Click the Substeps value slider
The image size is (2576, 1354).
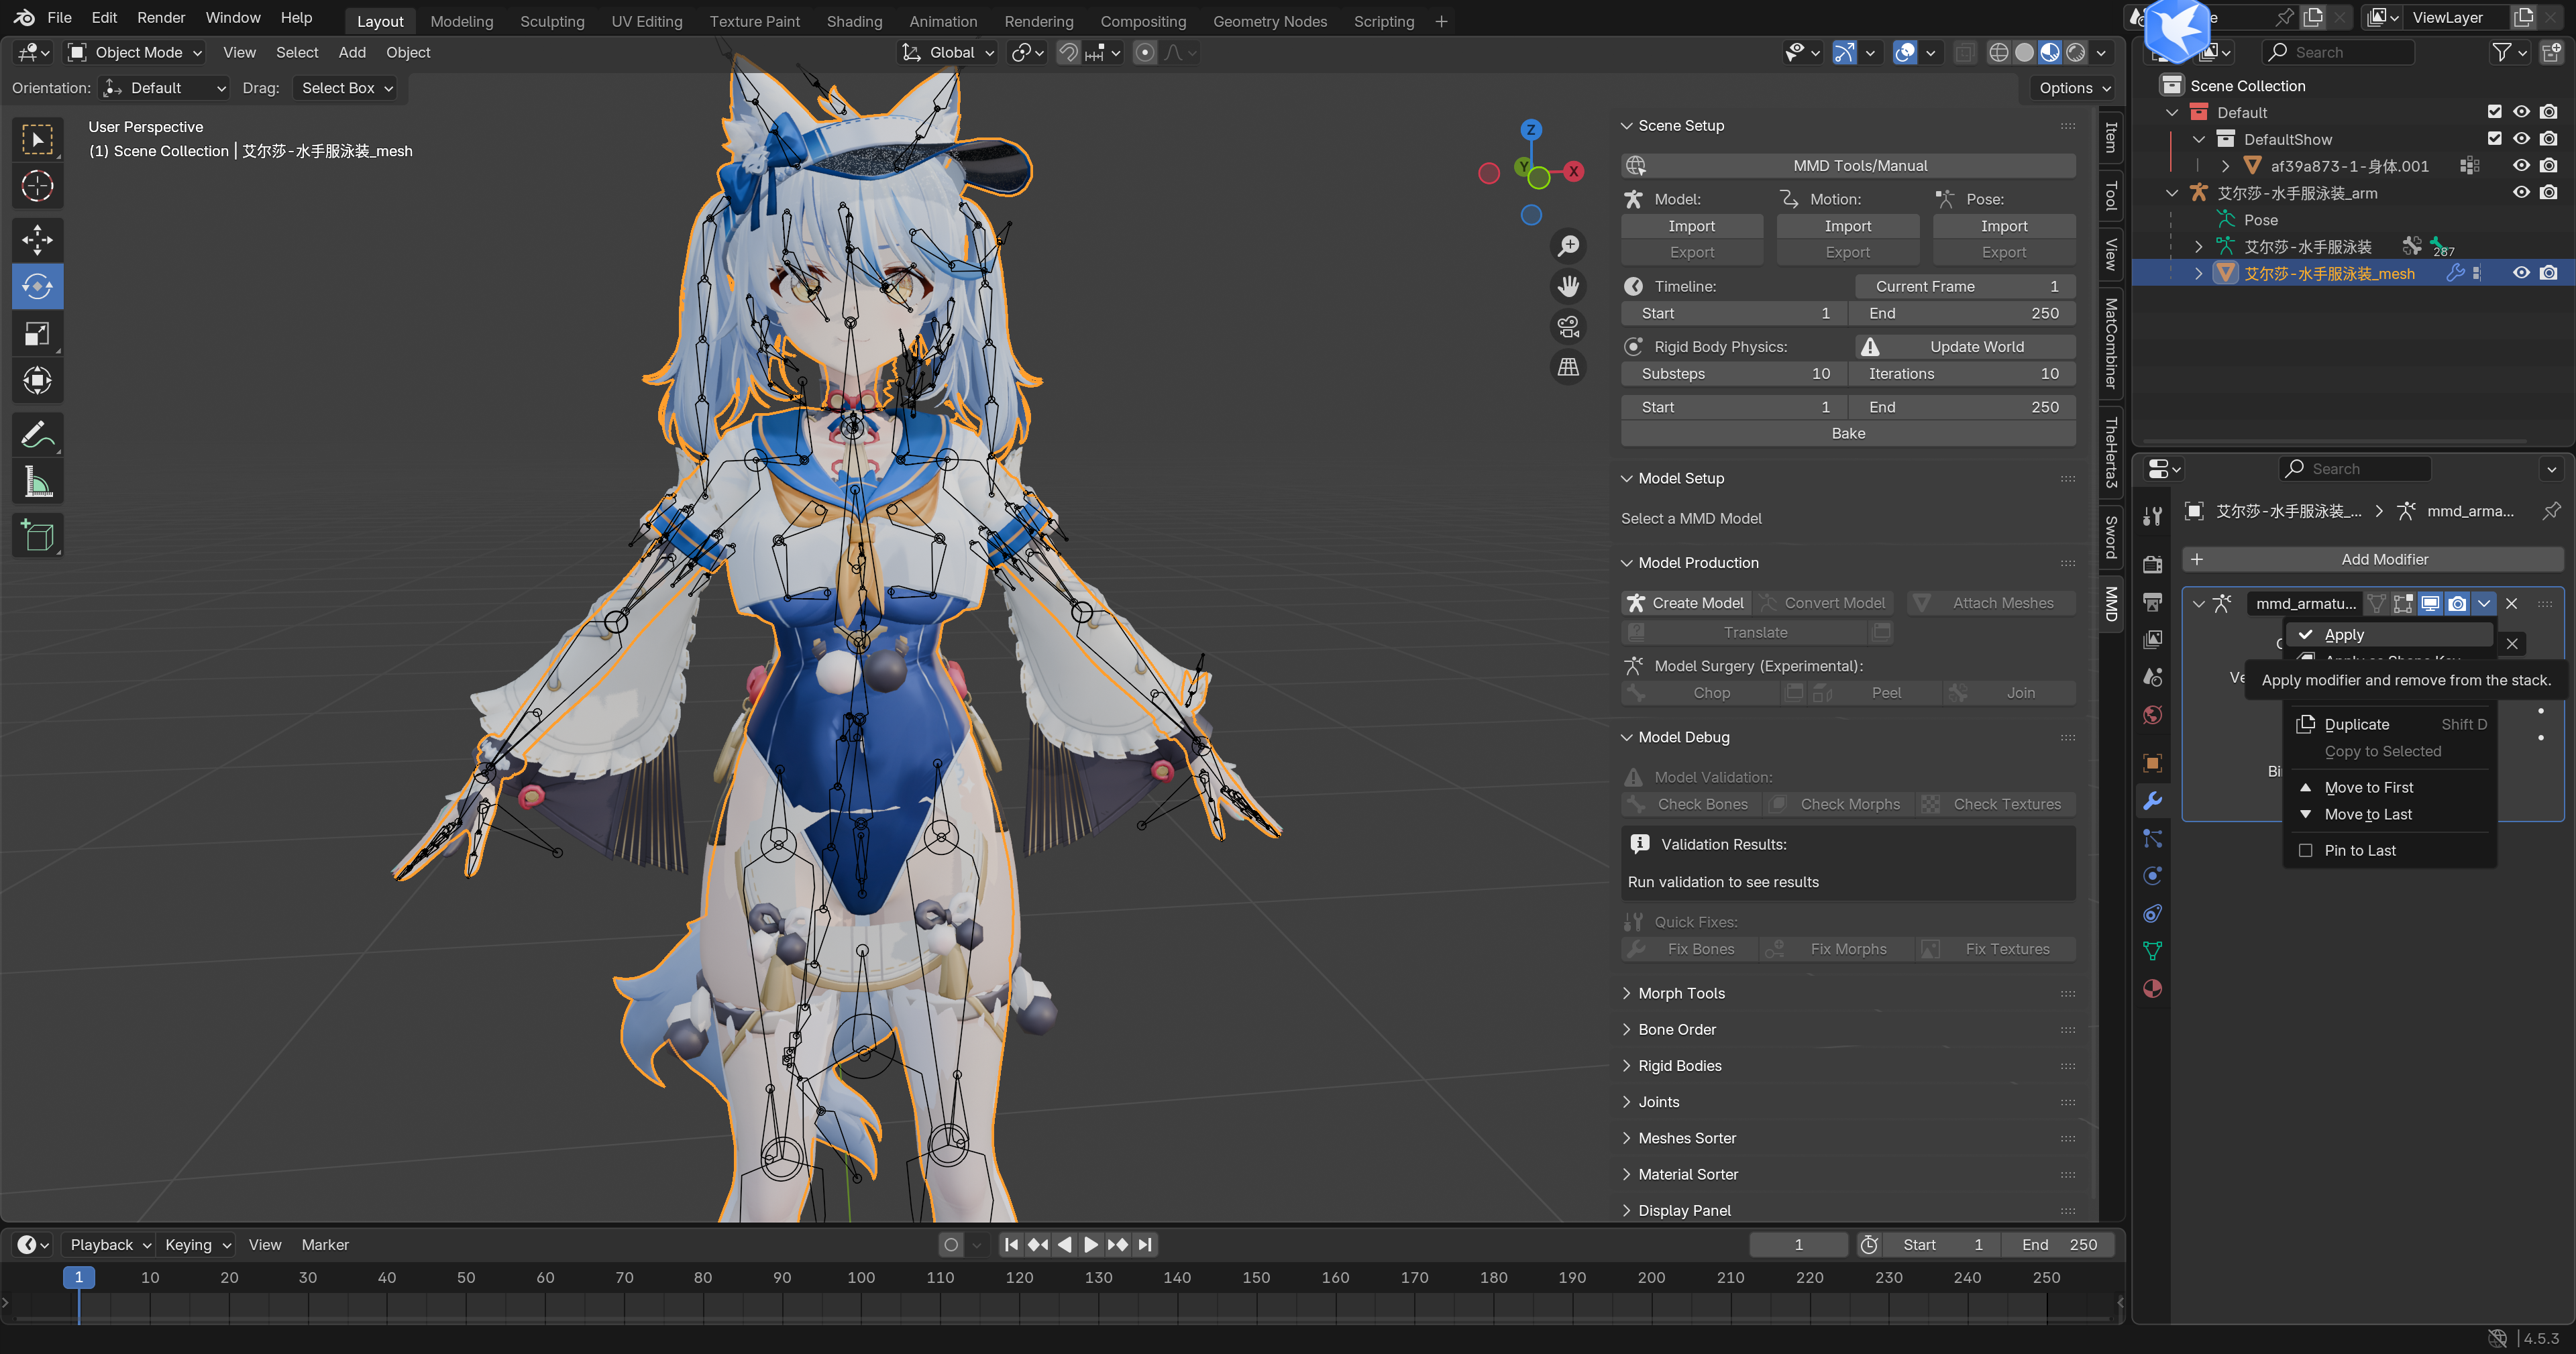[1733, 373]
